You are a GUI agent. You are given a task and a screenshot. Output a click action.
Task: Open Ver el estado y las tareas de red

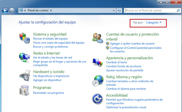click(x=52, y=57)
